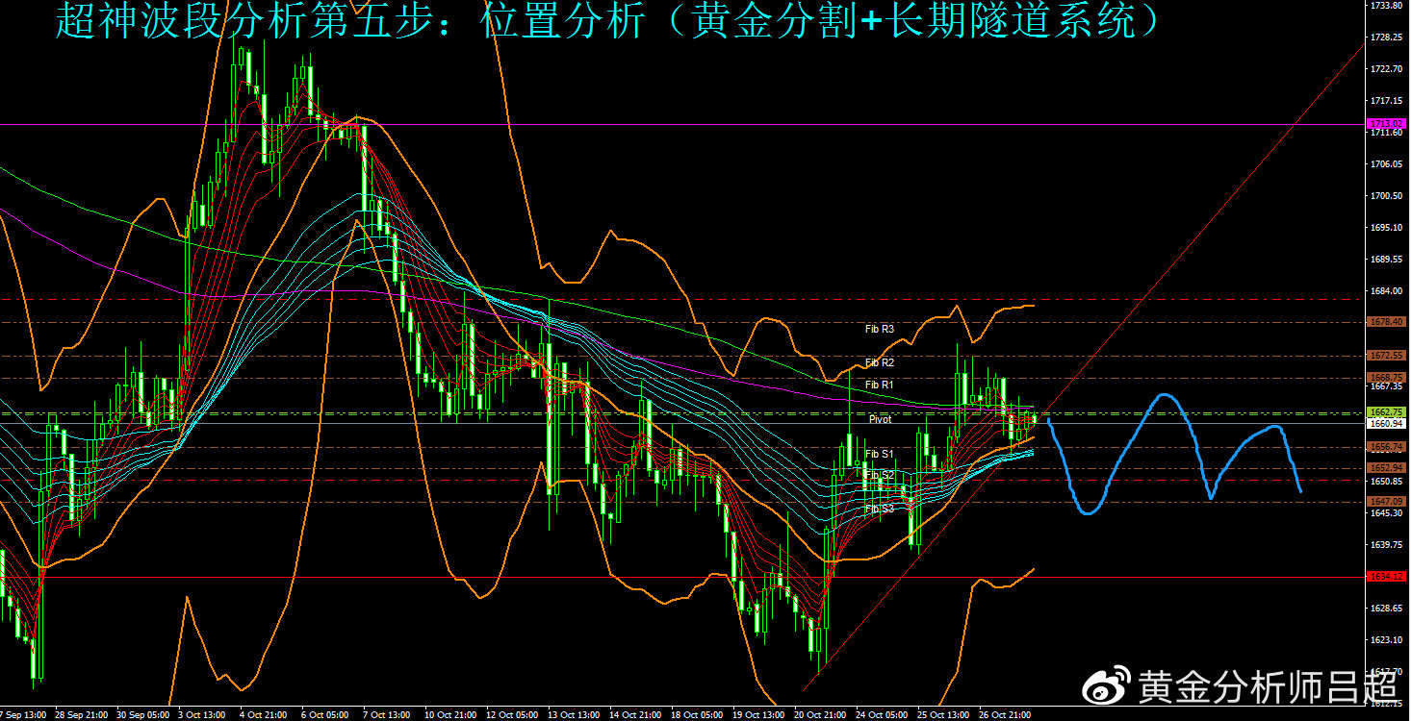Image resolution: width=1411 pixels, height=721 pixels.
Task: Click the 14 Oct 21:00 time label
Action: pyautogui.click(x=633, y=715)
